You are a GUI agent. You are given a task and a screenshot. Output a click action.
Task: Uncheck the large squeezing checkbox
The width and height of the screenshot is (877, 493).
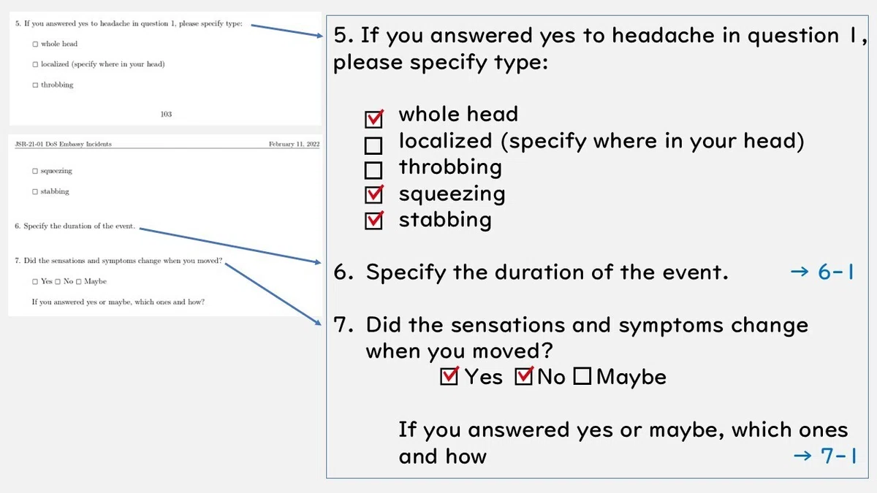coord(373,195)
